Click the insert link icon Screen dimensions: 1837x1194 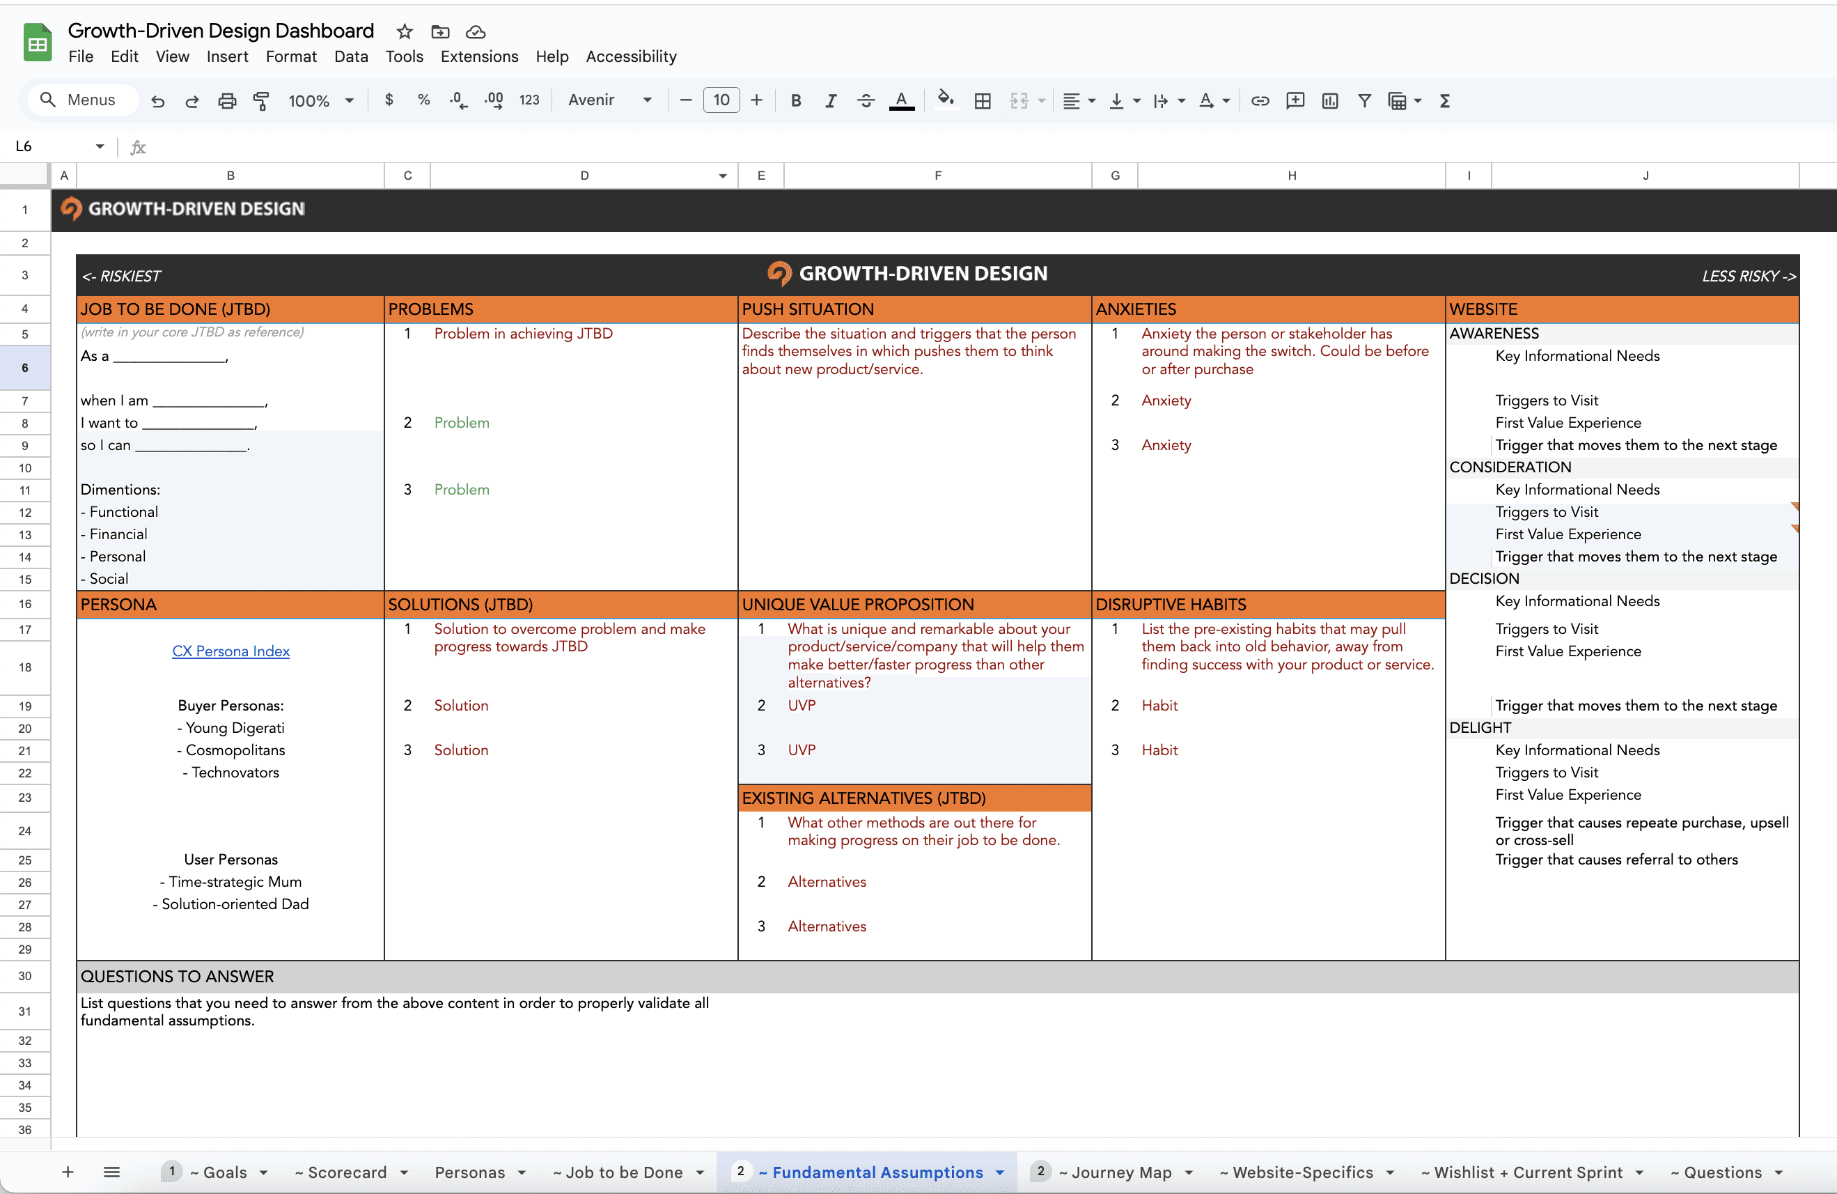coord(1260,100)
